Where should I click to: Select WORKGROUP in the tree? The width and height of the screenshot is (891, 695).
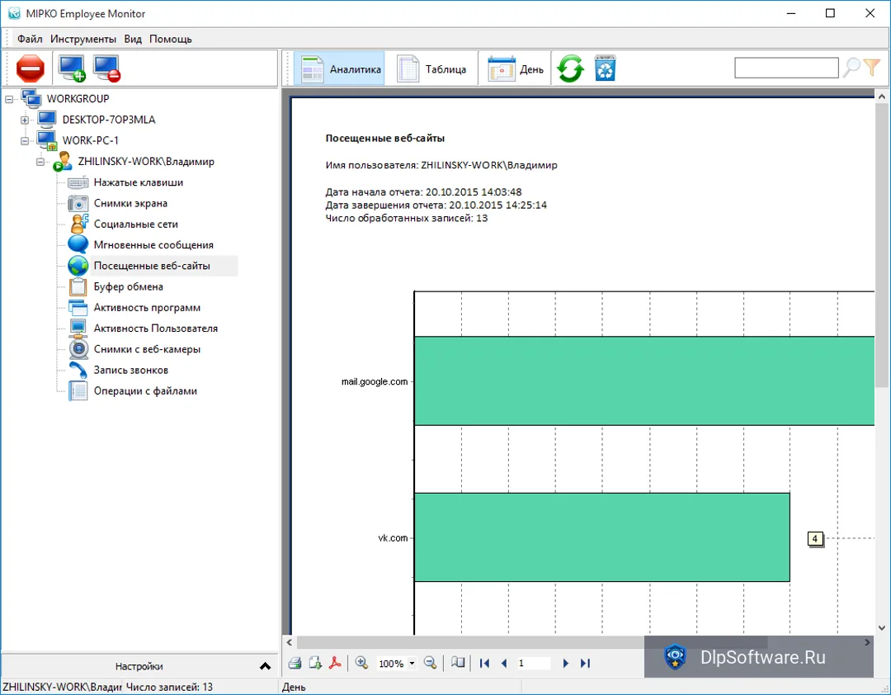(x=78, y=99)
